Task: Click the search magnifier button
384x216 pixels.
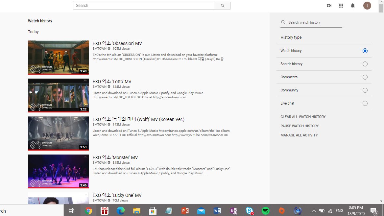Action: coord(223,6)
